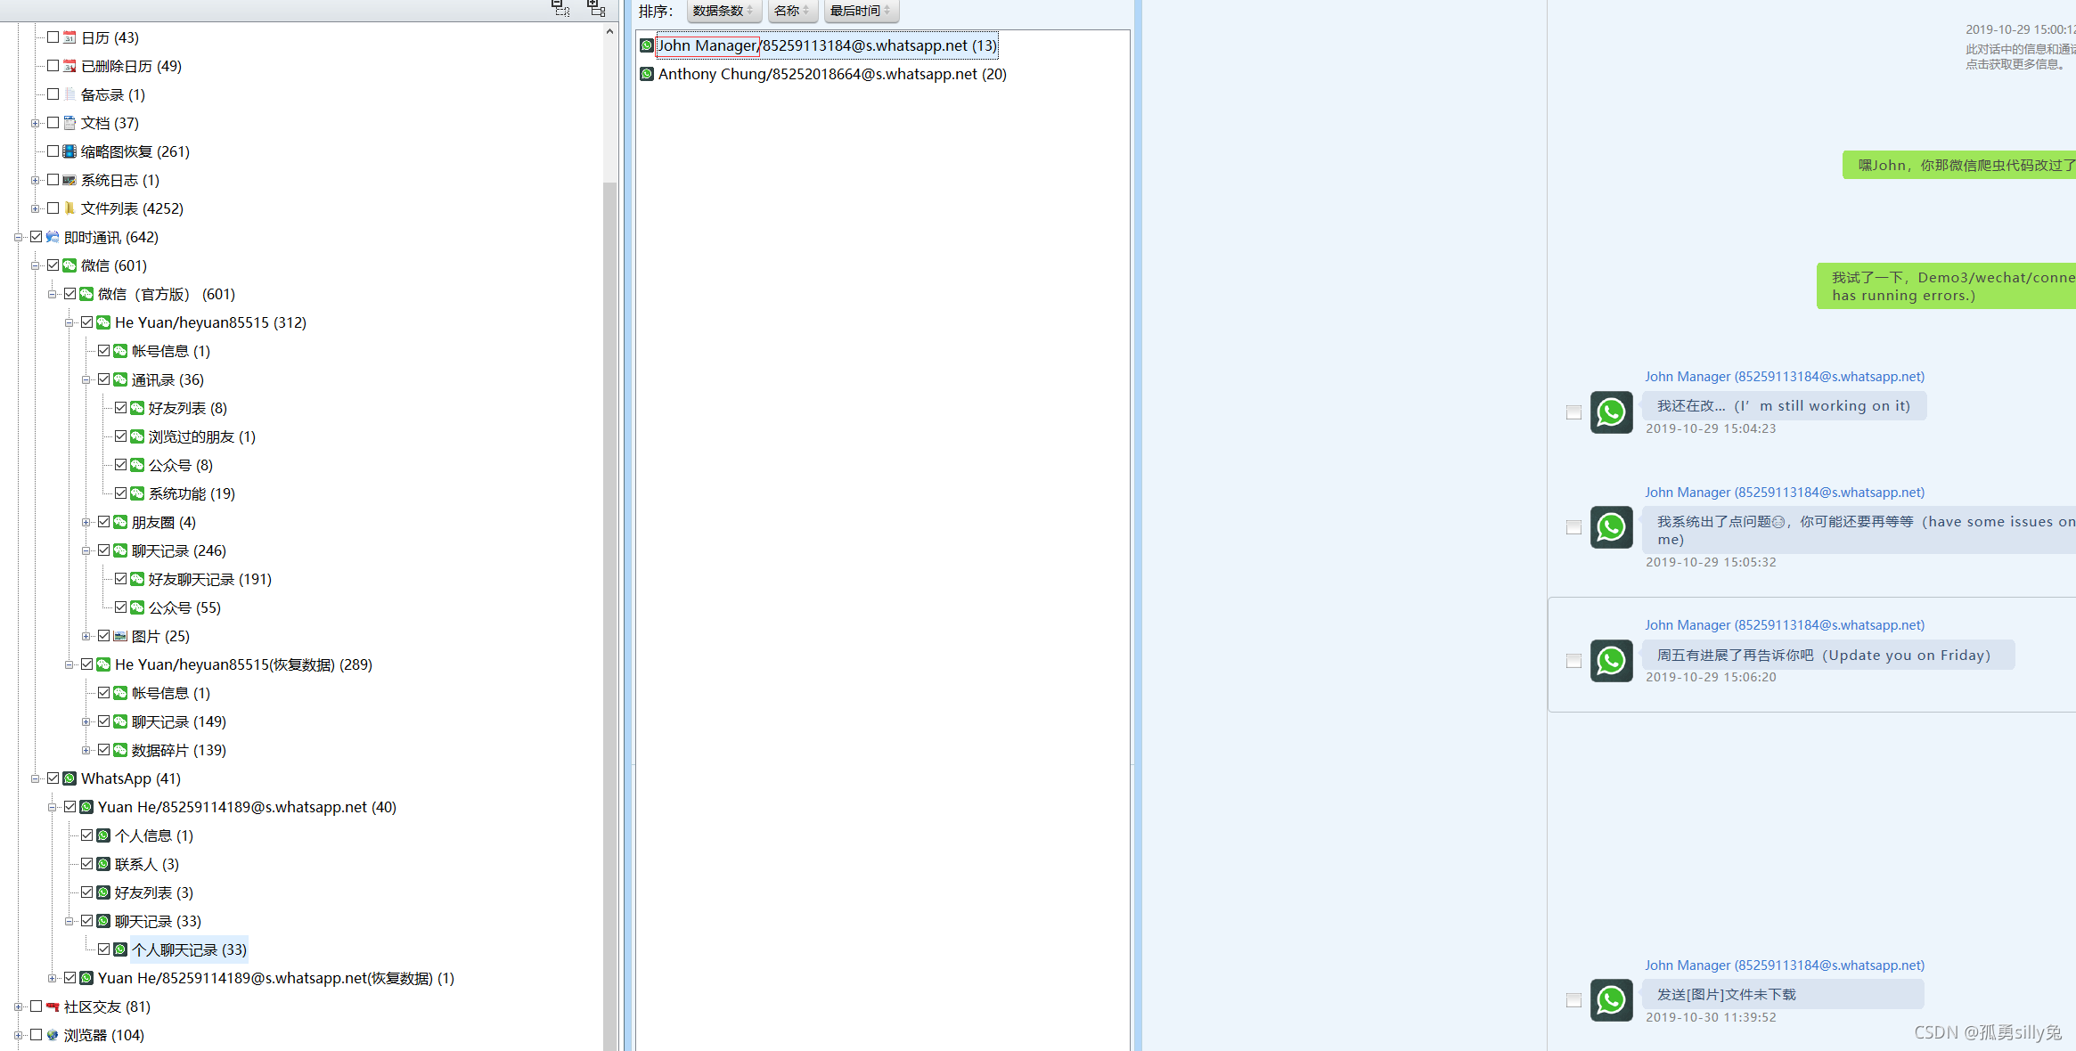
Task: Click the 缩略图恢复 film icon
Action: (69, 151)
